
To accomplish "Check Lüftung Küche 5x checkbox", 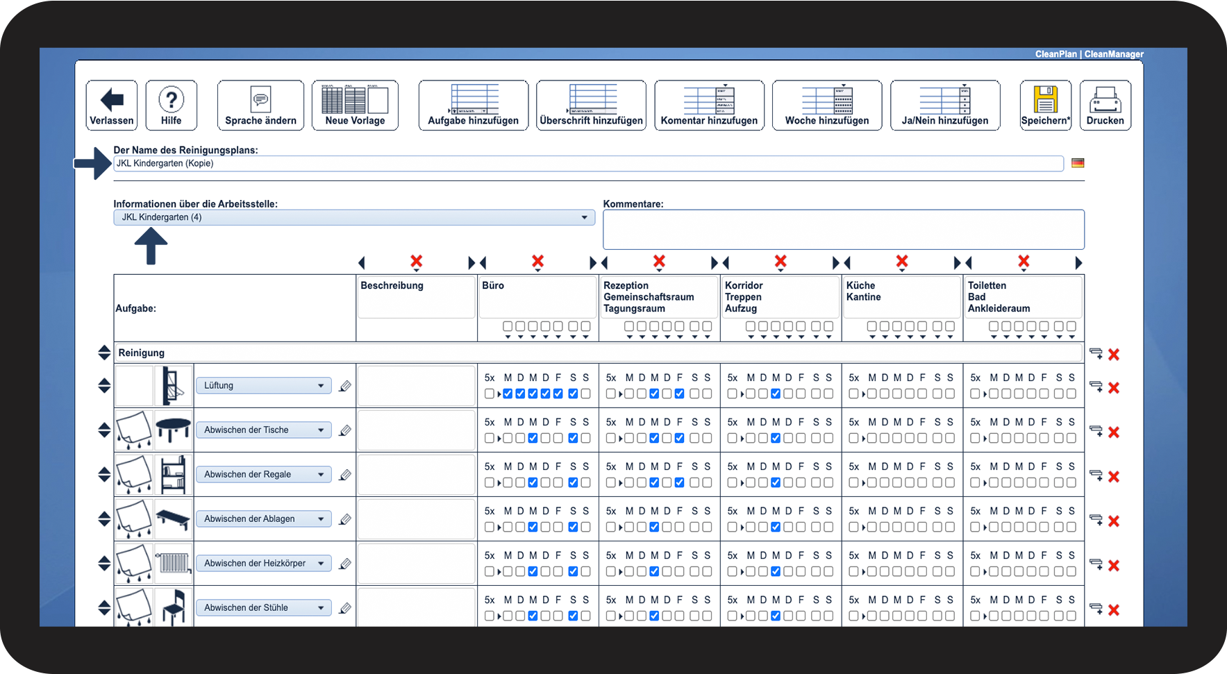I will coord(854,394).
